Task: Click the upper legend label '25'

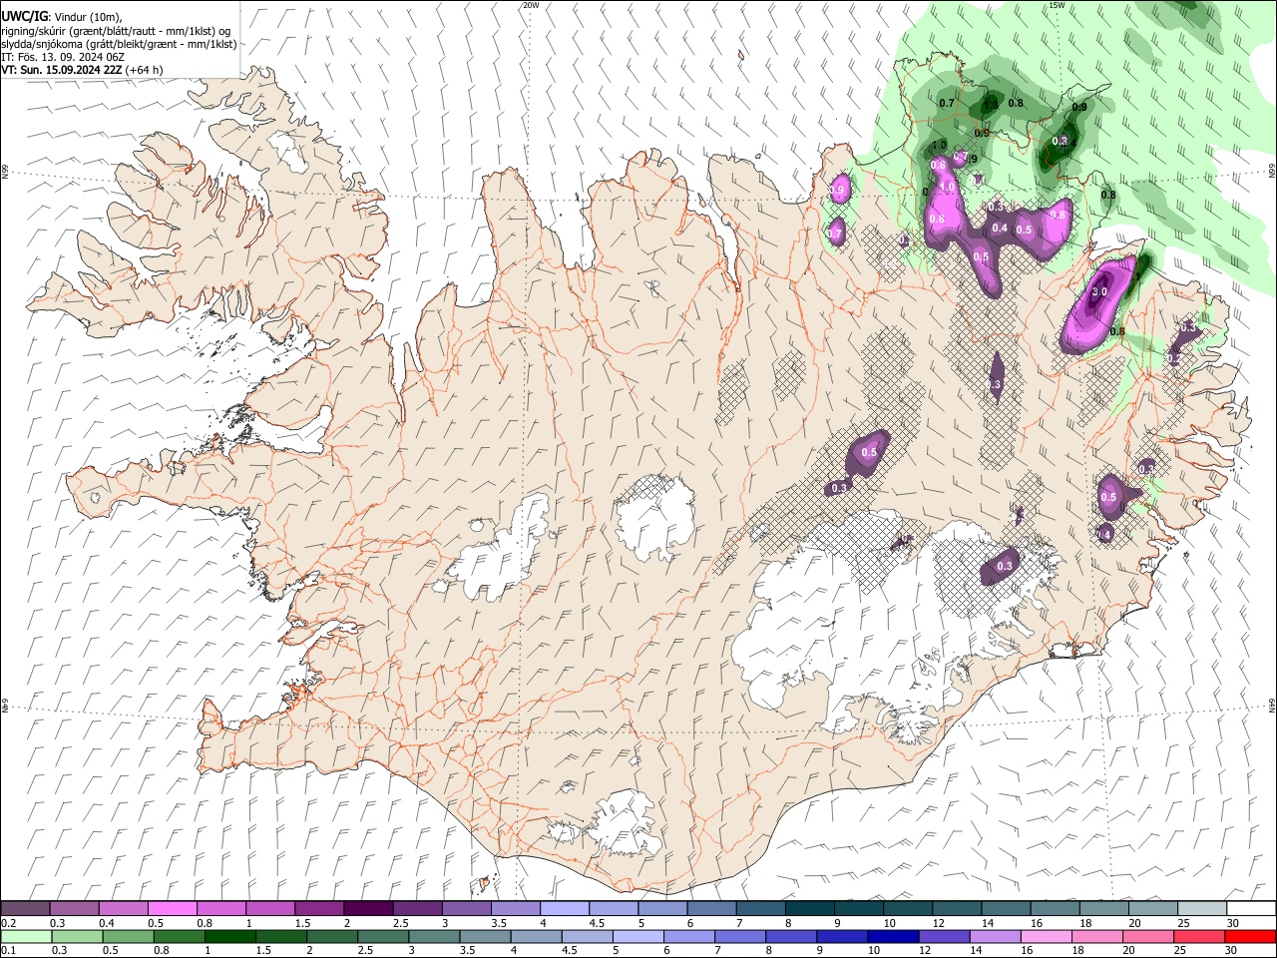Action: [x=1182, y=923]
